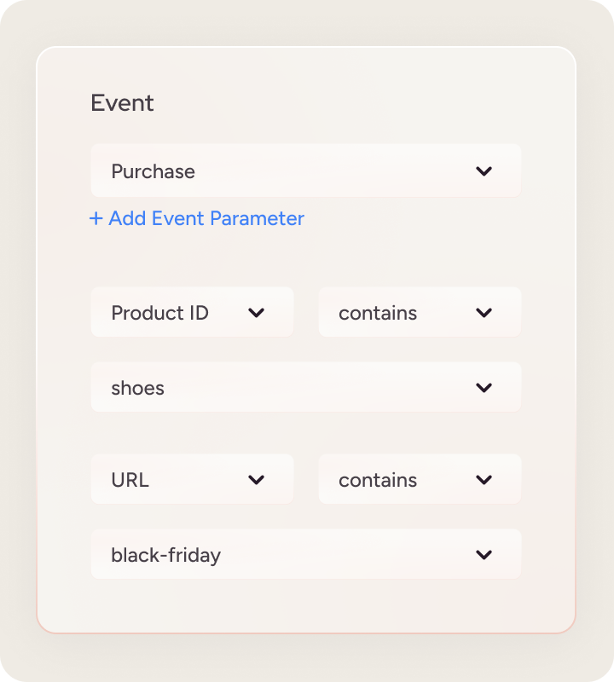Expand the black-friday value dropdown
Screen dimensions: 614x682
pos(305,555)
